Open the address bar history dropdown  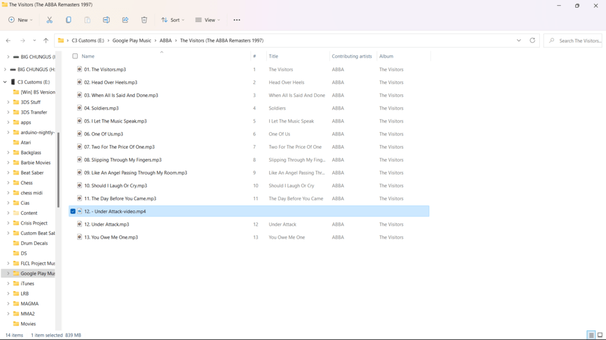519,40
